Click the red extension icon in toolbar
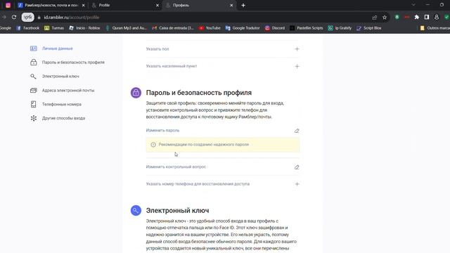450x253 pixels. [407, 17]
